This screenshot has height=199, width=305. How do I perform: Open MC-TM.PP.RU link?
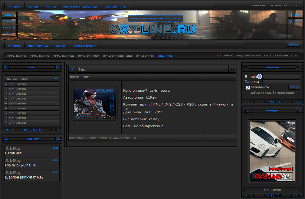[225, 55]
